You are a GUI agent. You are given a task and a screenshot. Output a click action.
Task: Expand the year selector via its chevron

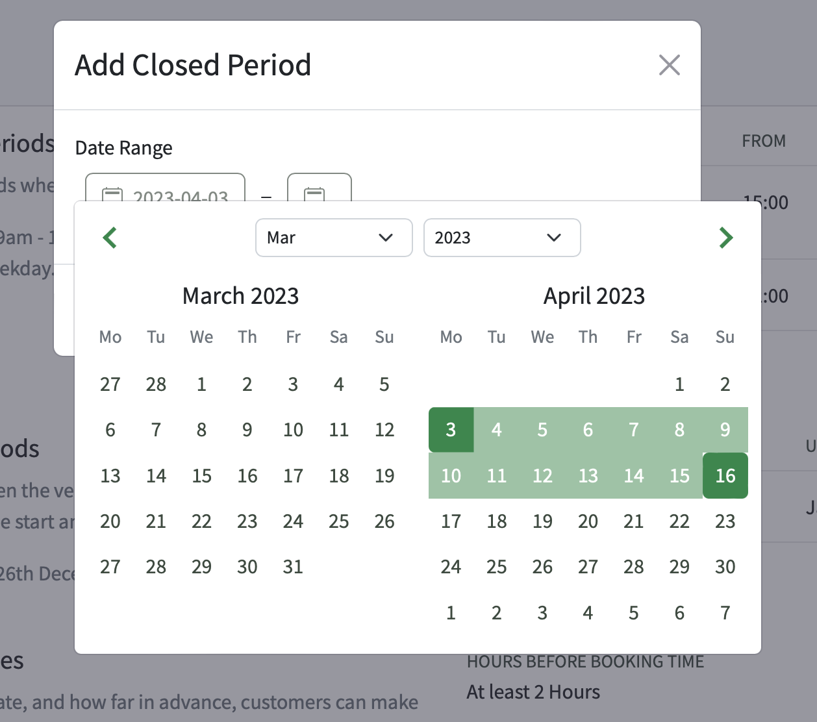554,238
